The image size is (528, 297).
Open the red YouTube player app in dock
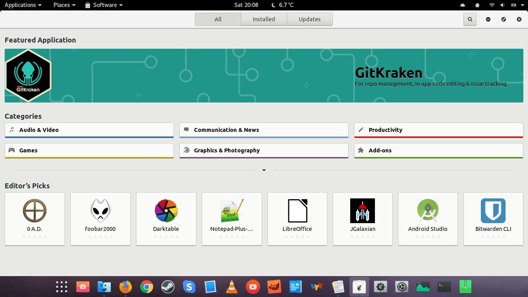253,287
